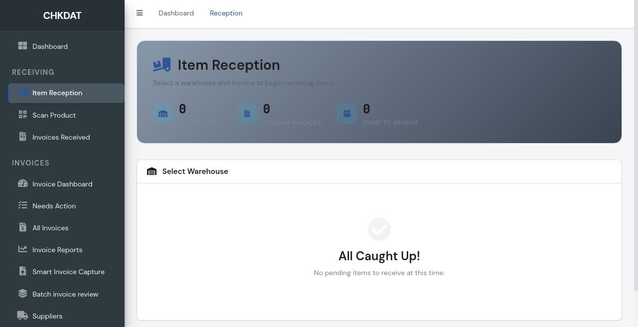Viewport: 638px width, 327px height.
Task: Click the Invoice Reports chart icon
Action: [22, 249]
